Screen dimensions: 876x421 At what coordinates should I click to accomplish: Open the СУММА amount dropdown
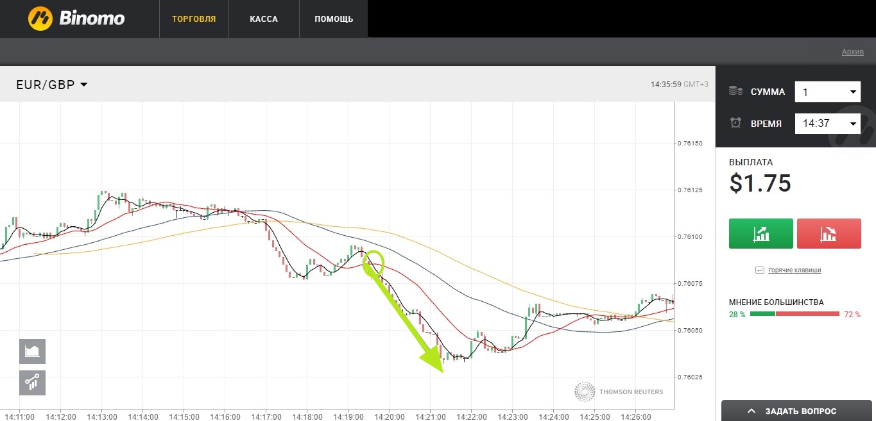click(827, 92)
